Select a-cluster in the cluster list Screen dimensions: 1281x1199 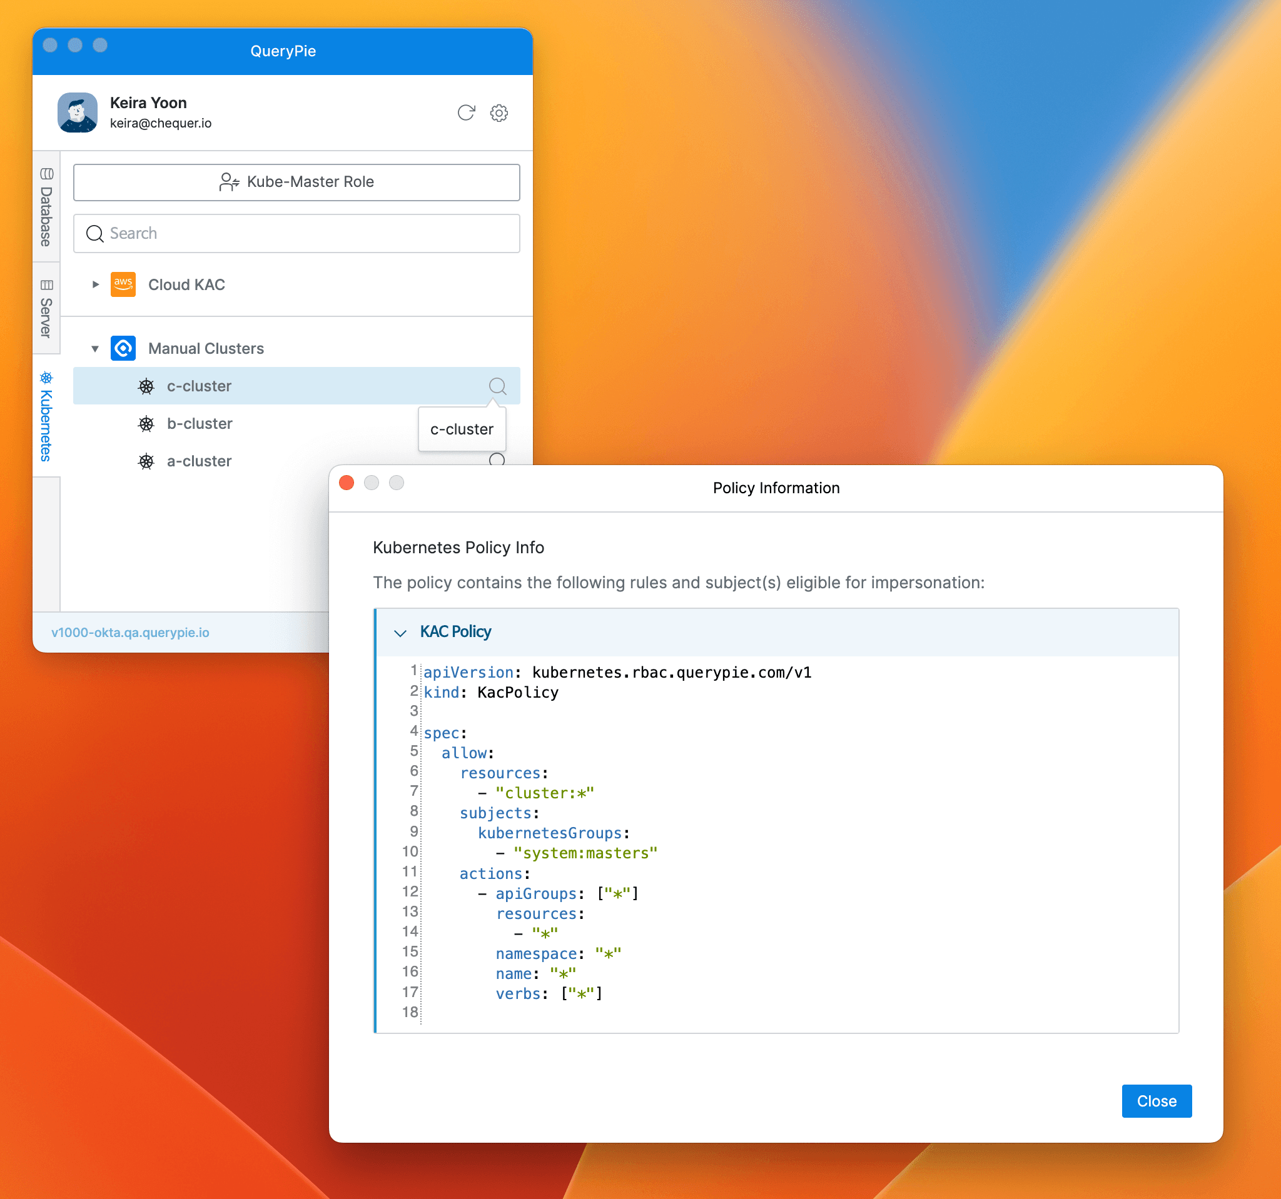point(200,461)
